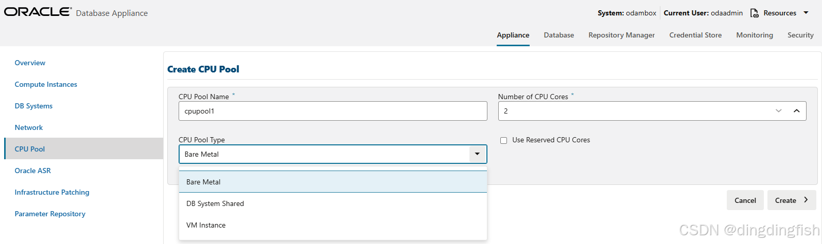The image size is (822, 244).
Task: Expand the Resources menu caret
Action: pos(806,13)
